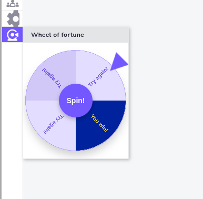Screen dimensions: 203x199
Task: Open the settings gear icon in sidebar
Action: [x=13, y=19]
